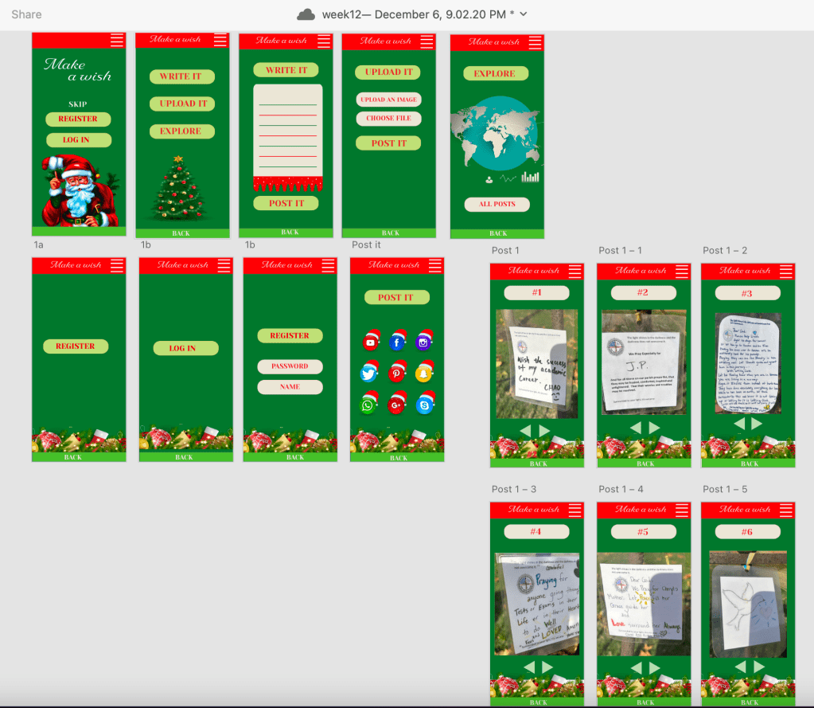This screenshot has width=814, height=708.
Task: Select the Instagram icon in Post It screen
Action: pyautogui.click(x=423, y=342)
